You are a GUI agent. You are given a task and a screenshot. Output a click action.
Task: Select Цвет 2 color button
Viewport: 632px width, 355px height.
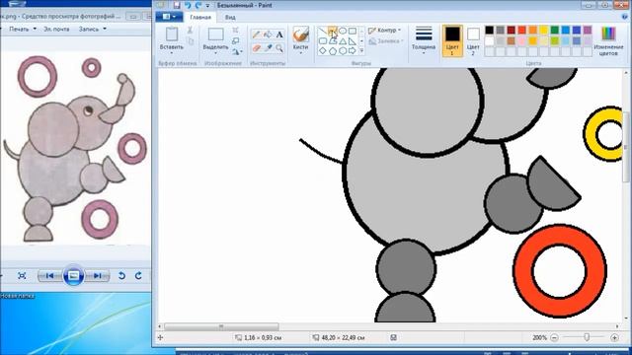click(473, 40)
